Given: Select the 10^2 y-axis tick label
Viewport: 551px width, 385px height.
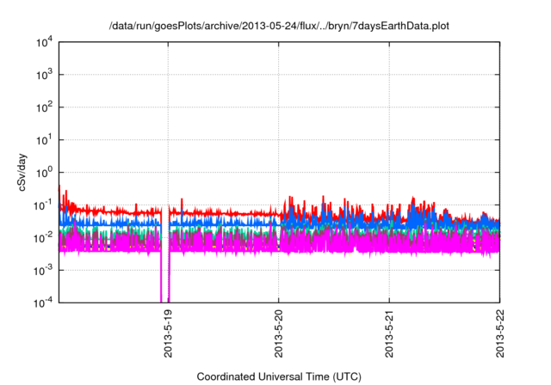Looking at the screenshot, I should pos(44,107).
